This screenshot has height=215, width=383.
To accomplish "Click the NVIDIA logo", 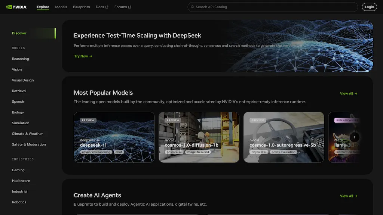I will (x=16, y=7).
